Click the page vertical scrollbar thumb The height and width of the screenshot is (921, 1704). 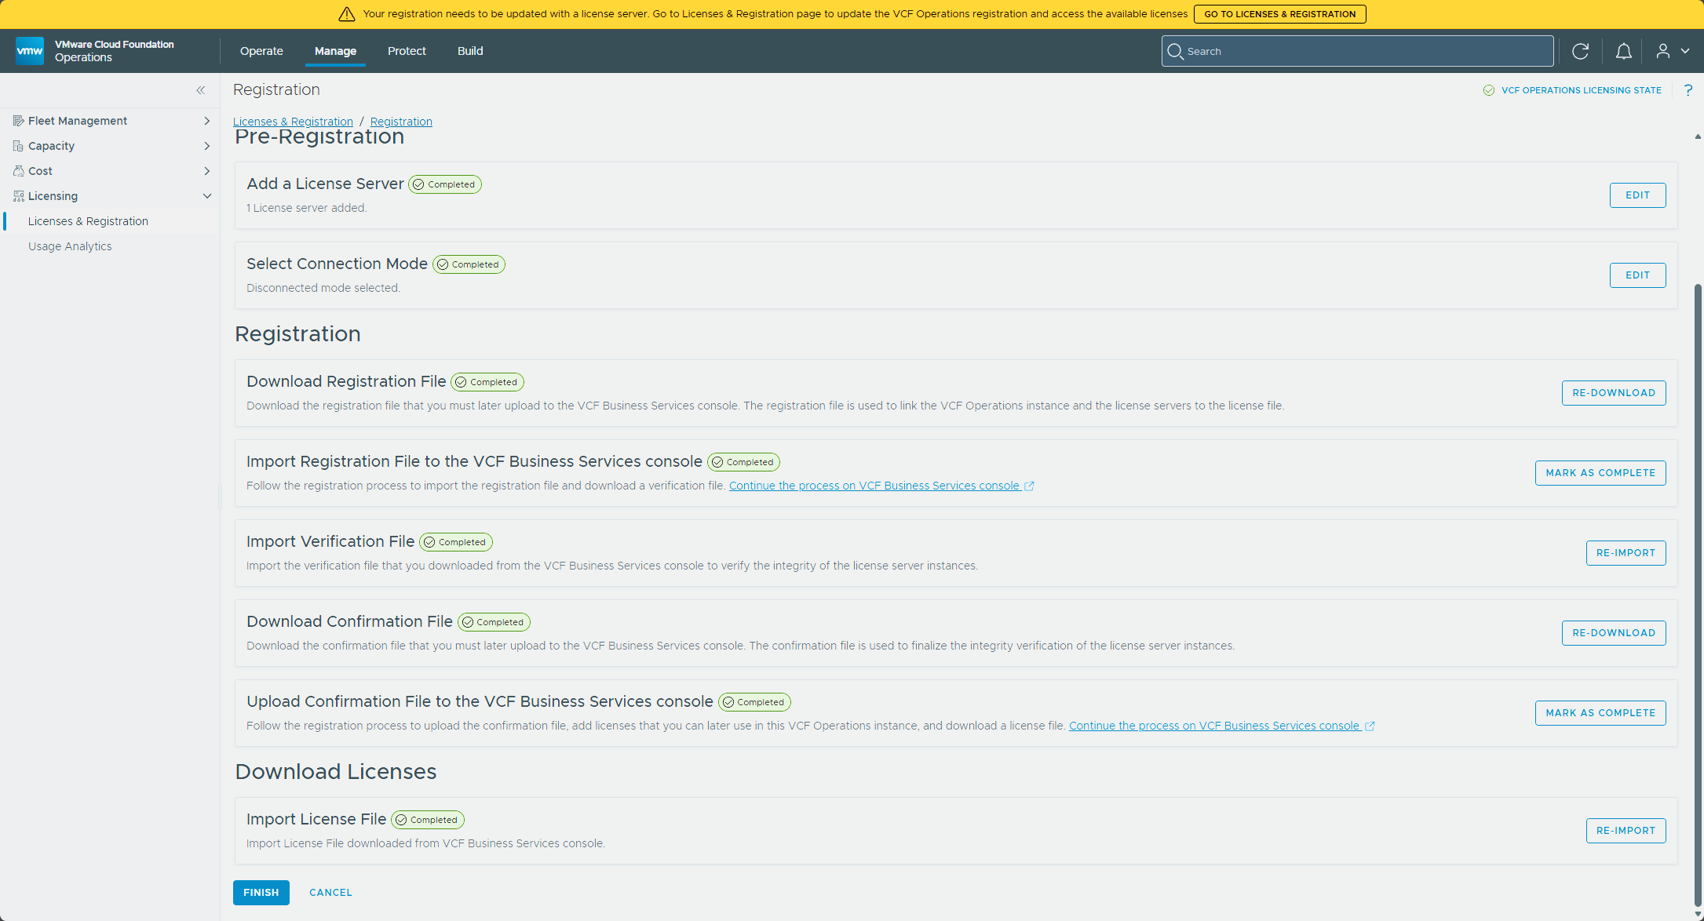pos(1698,596)
